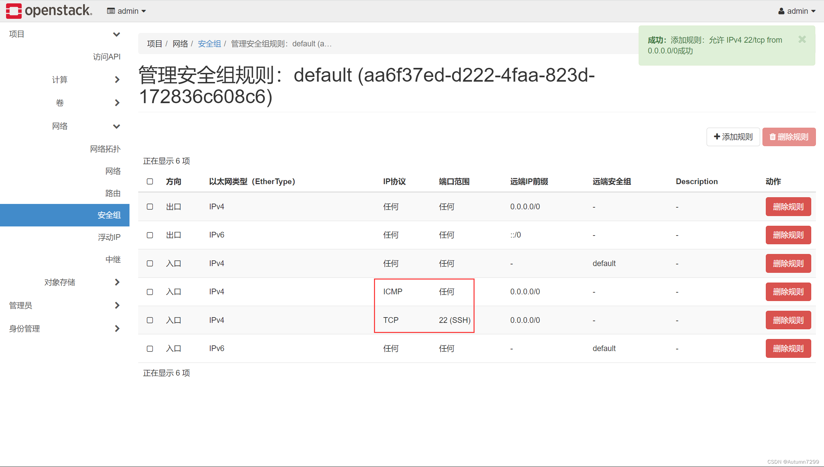Open the admin project dropdown
The image size is (824, 467).
[126, 11]
